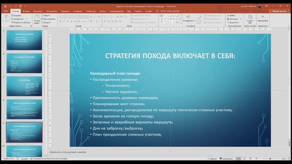The image size is (292, 164).
Task: Switch to the Animations (Анимация) tab
Action: pyautogui.click(x=78, y=11)
